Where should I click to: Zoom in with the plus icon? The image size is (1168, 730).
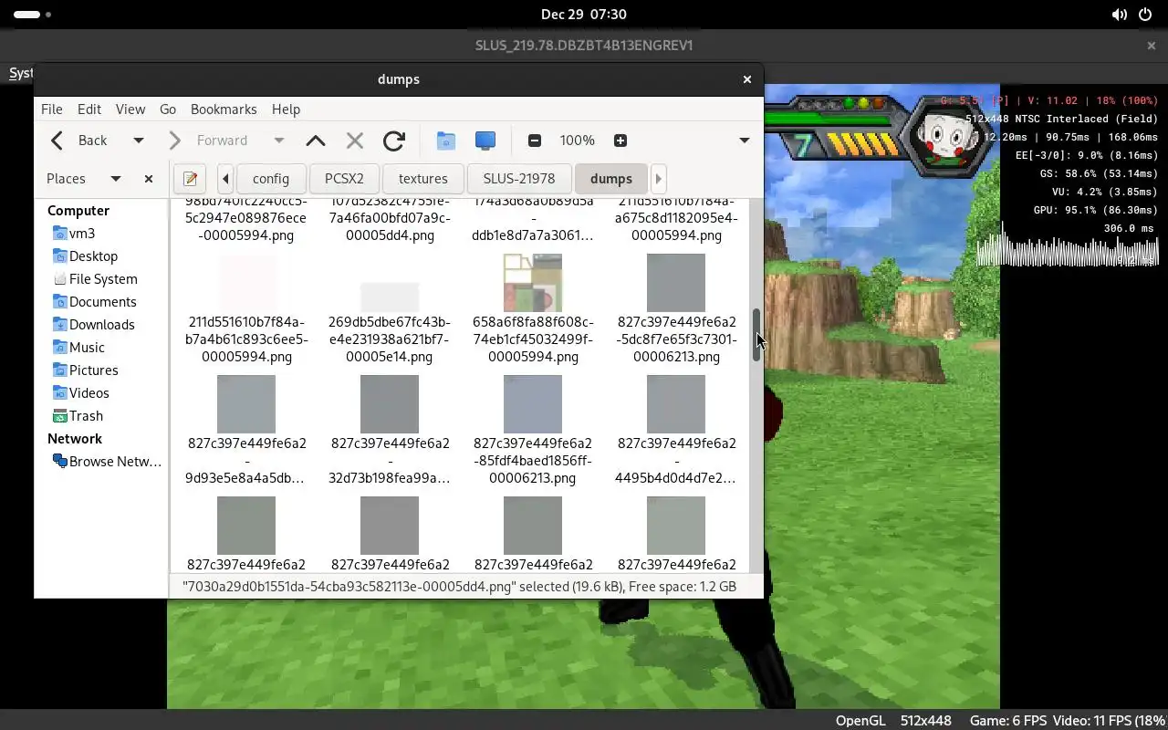tap(620, 141)
